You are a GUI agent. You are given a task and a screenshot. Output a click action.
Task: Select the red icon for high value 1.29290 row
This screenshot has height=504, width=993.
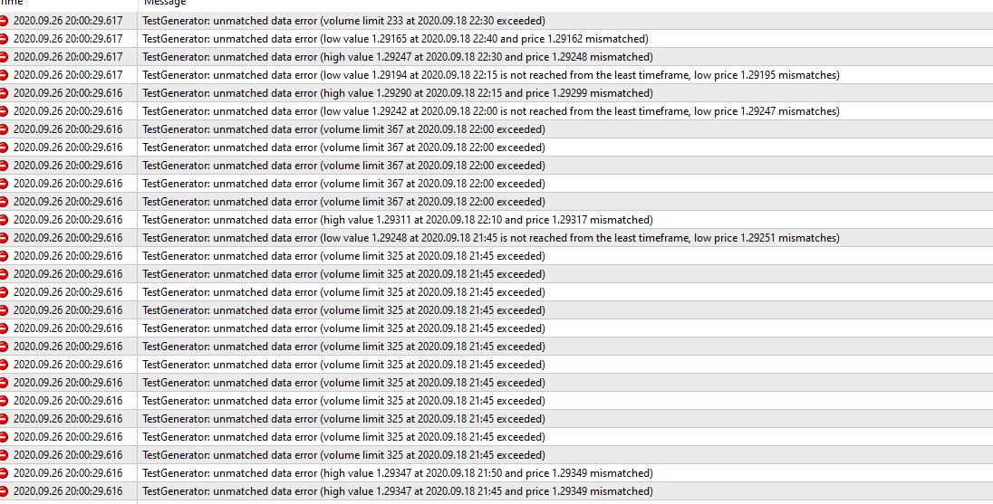[x=4, y=93]
